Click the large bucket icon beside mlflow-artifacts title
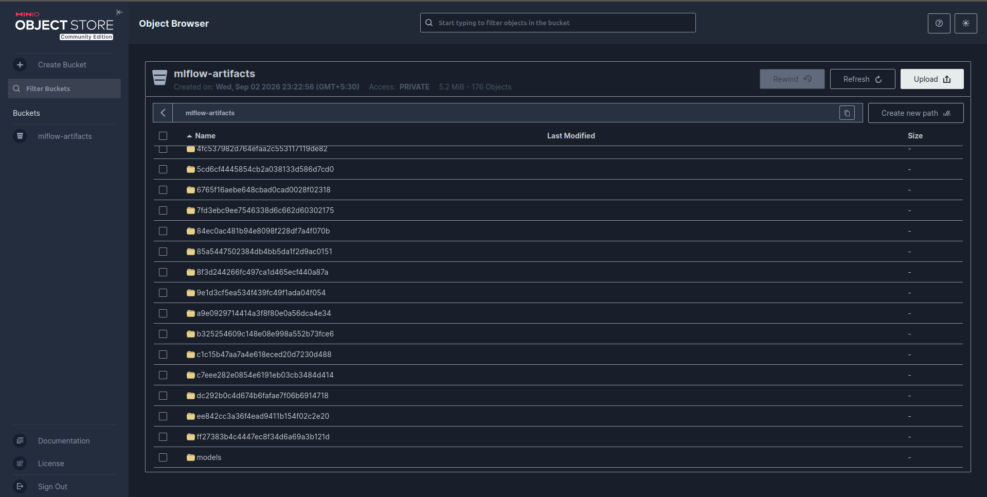The width and height of the screenshot is (987, 497). (160, 78)
